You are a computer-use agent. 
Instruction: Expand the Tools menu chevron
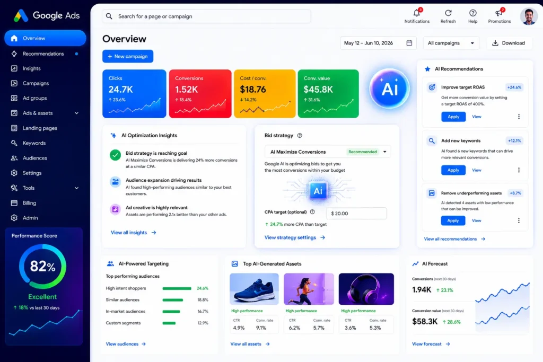pos(76,188)
